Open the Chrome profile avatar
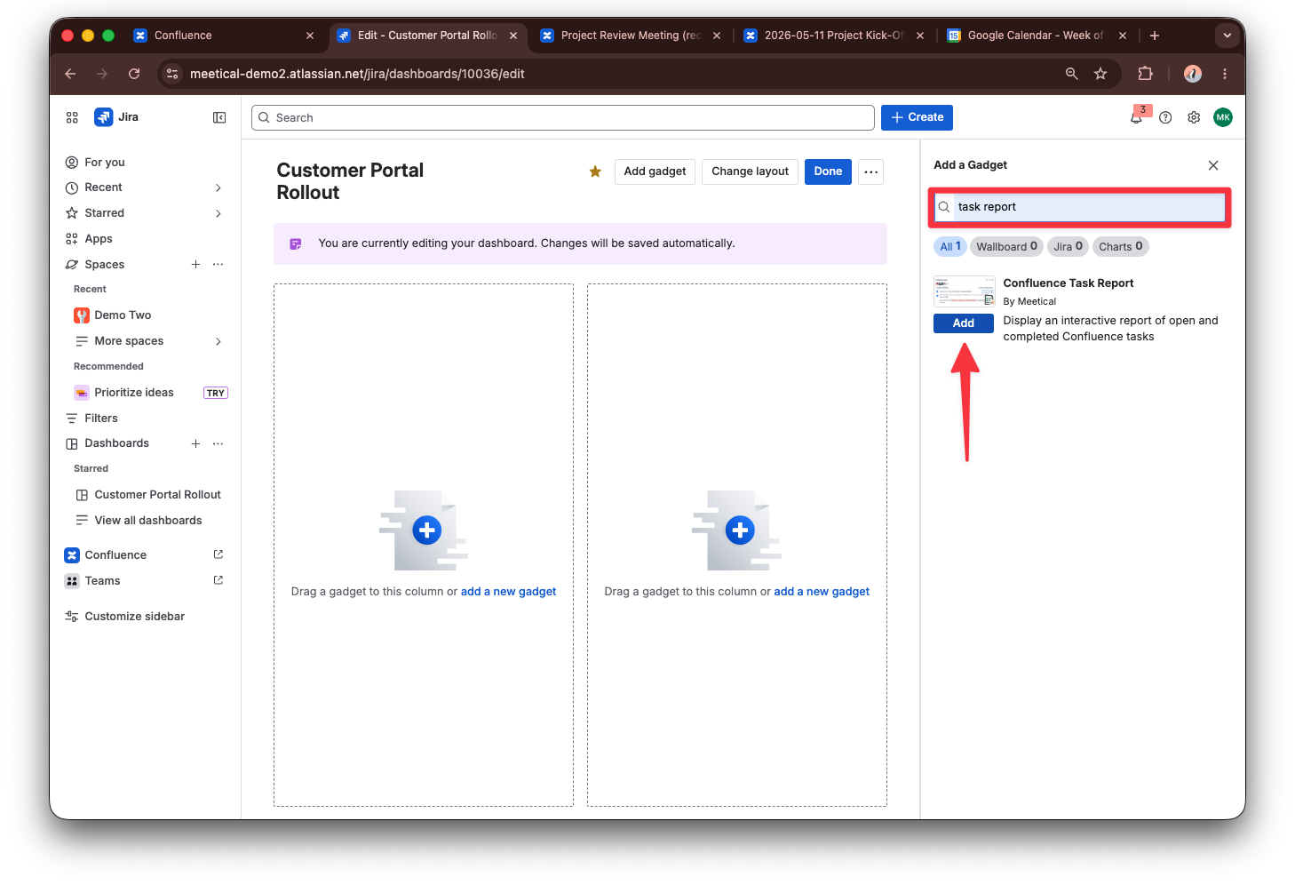 click(x=1193, y=74)
